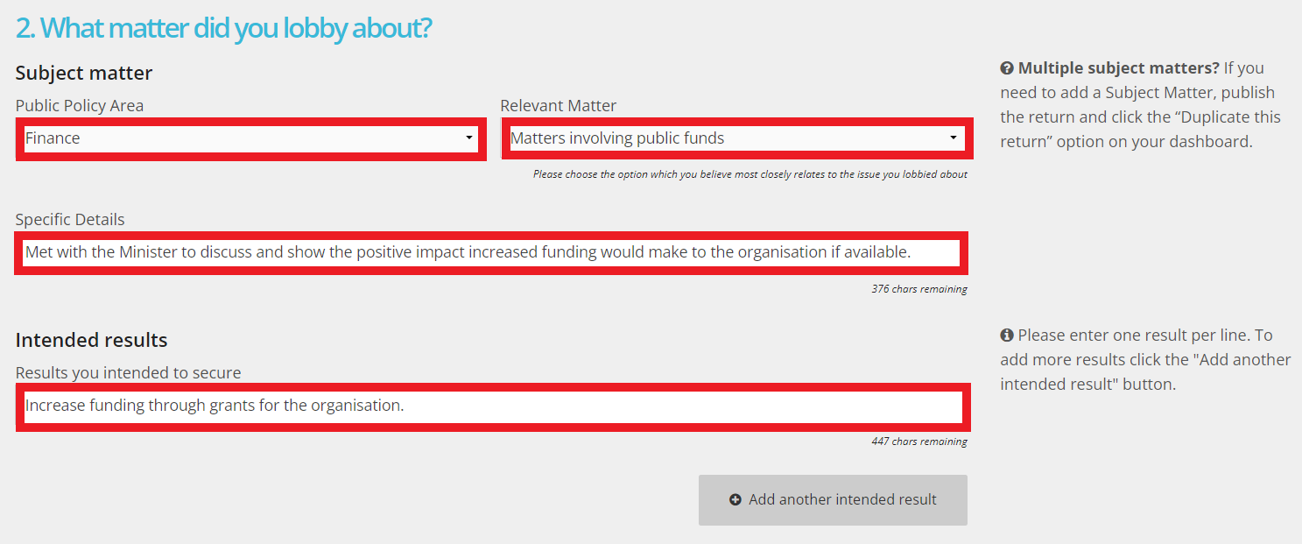This screenshot has height=544, width=1302.
Task: Click the heading What matter did you lobby about
Action: [x=224, y=28]
